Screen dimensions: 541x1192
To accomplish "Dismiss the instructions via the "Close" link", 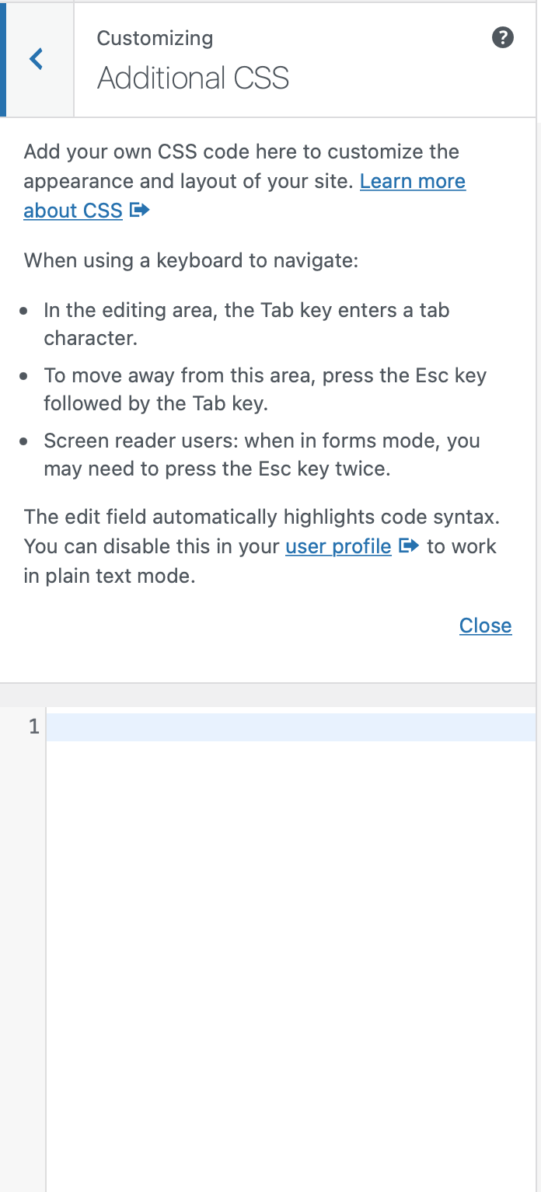I will click(485, 626).
